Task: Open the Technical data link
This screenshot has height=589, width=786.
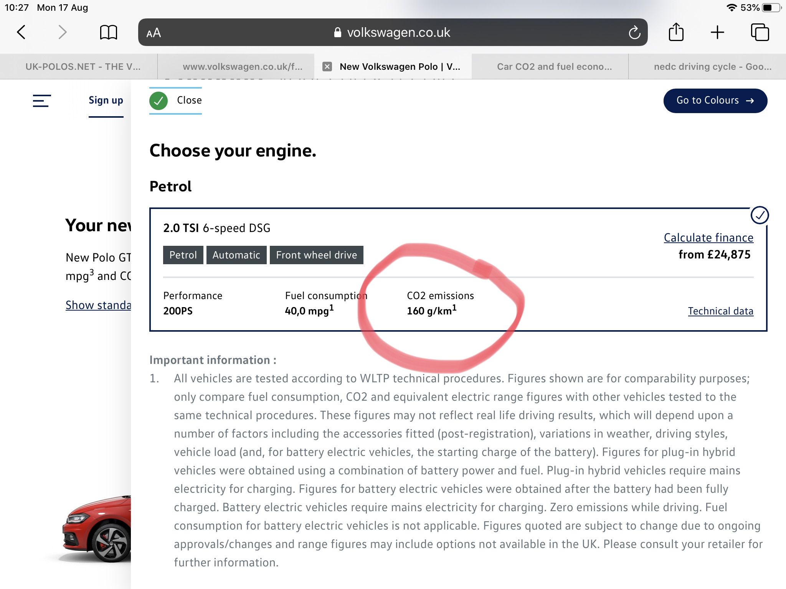Action: pyautogui.click(x=720, y=311)
